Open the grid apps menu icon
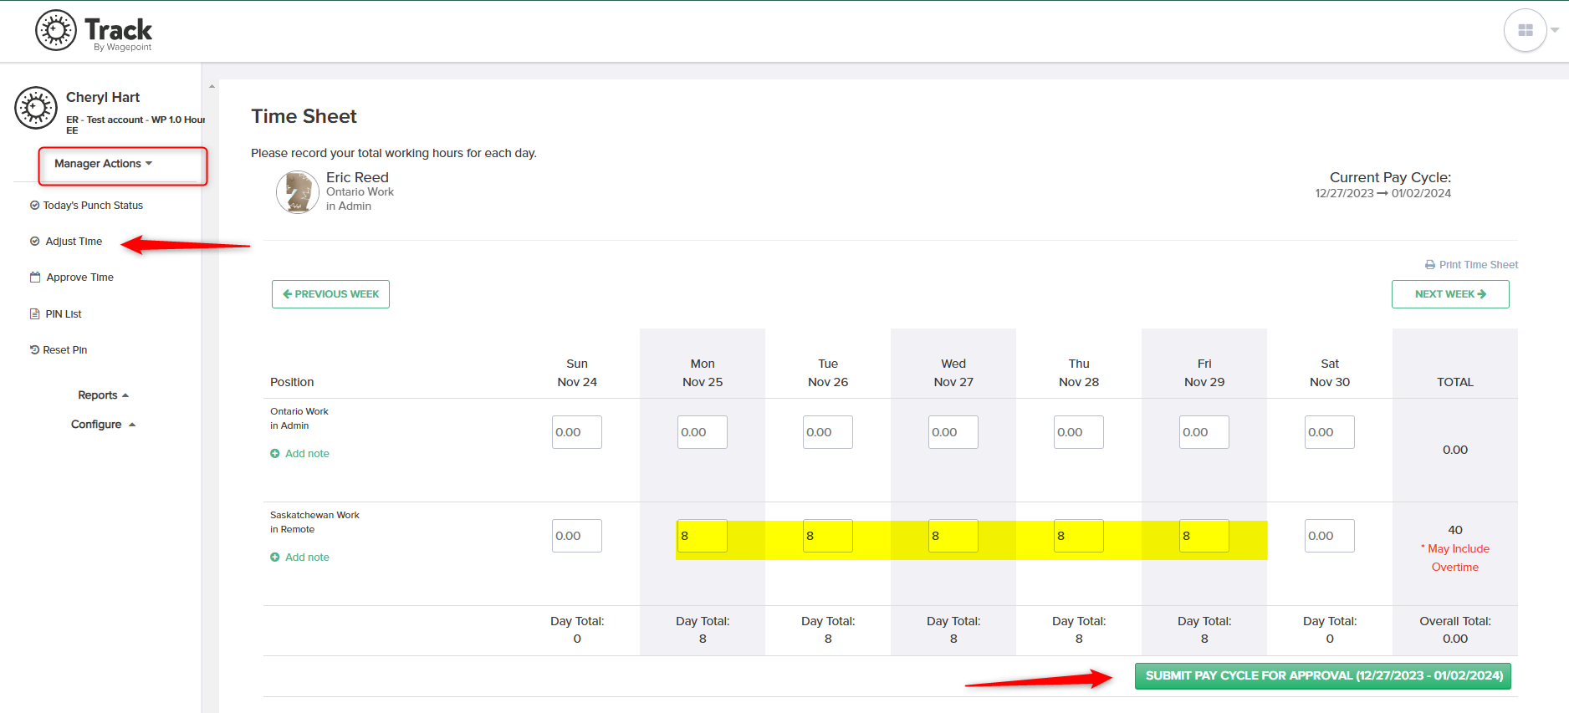 (x=1526, y=30)
